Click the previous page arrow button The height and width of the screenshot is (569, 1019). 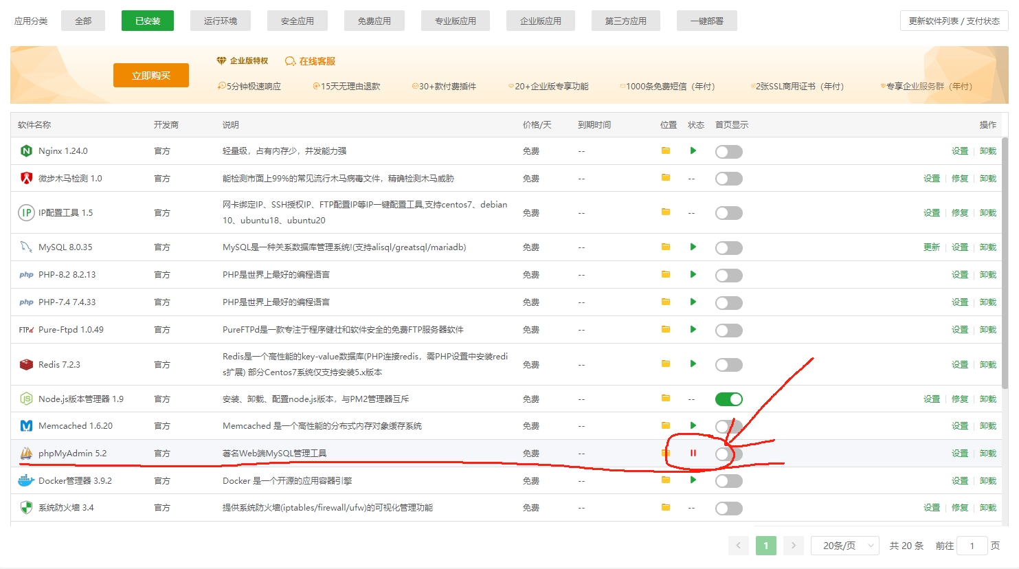click(x=739, y=546)
